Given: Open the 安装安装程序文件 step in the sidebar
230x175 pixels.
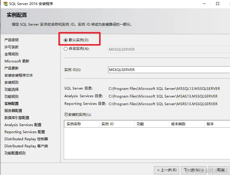Looking at the screenshot, I should click(x=19, y=75).
